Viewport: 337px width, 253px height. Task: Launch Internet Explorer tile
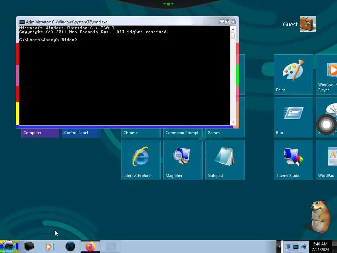coord(141,160)
